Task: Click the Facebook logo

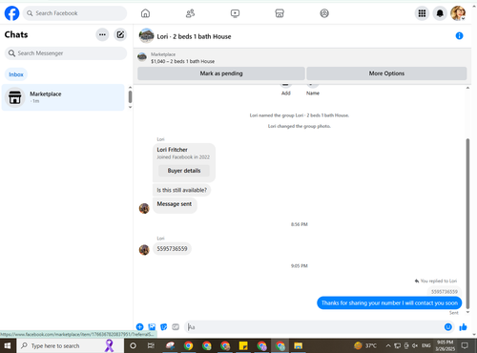Action: click(11, 13)
